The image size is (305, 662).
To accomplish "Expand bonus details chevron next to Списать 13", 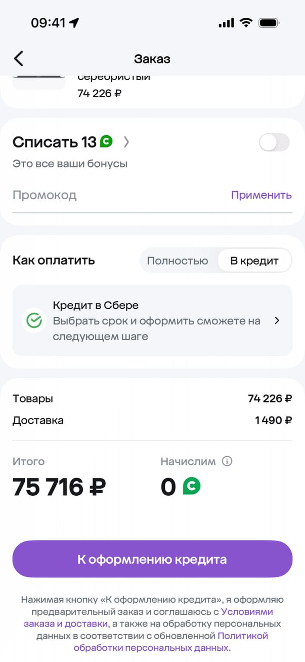I will pos(126,142).
